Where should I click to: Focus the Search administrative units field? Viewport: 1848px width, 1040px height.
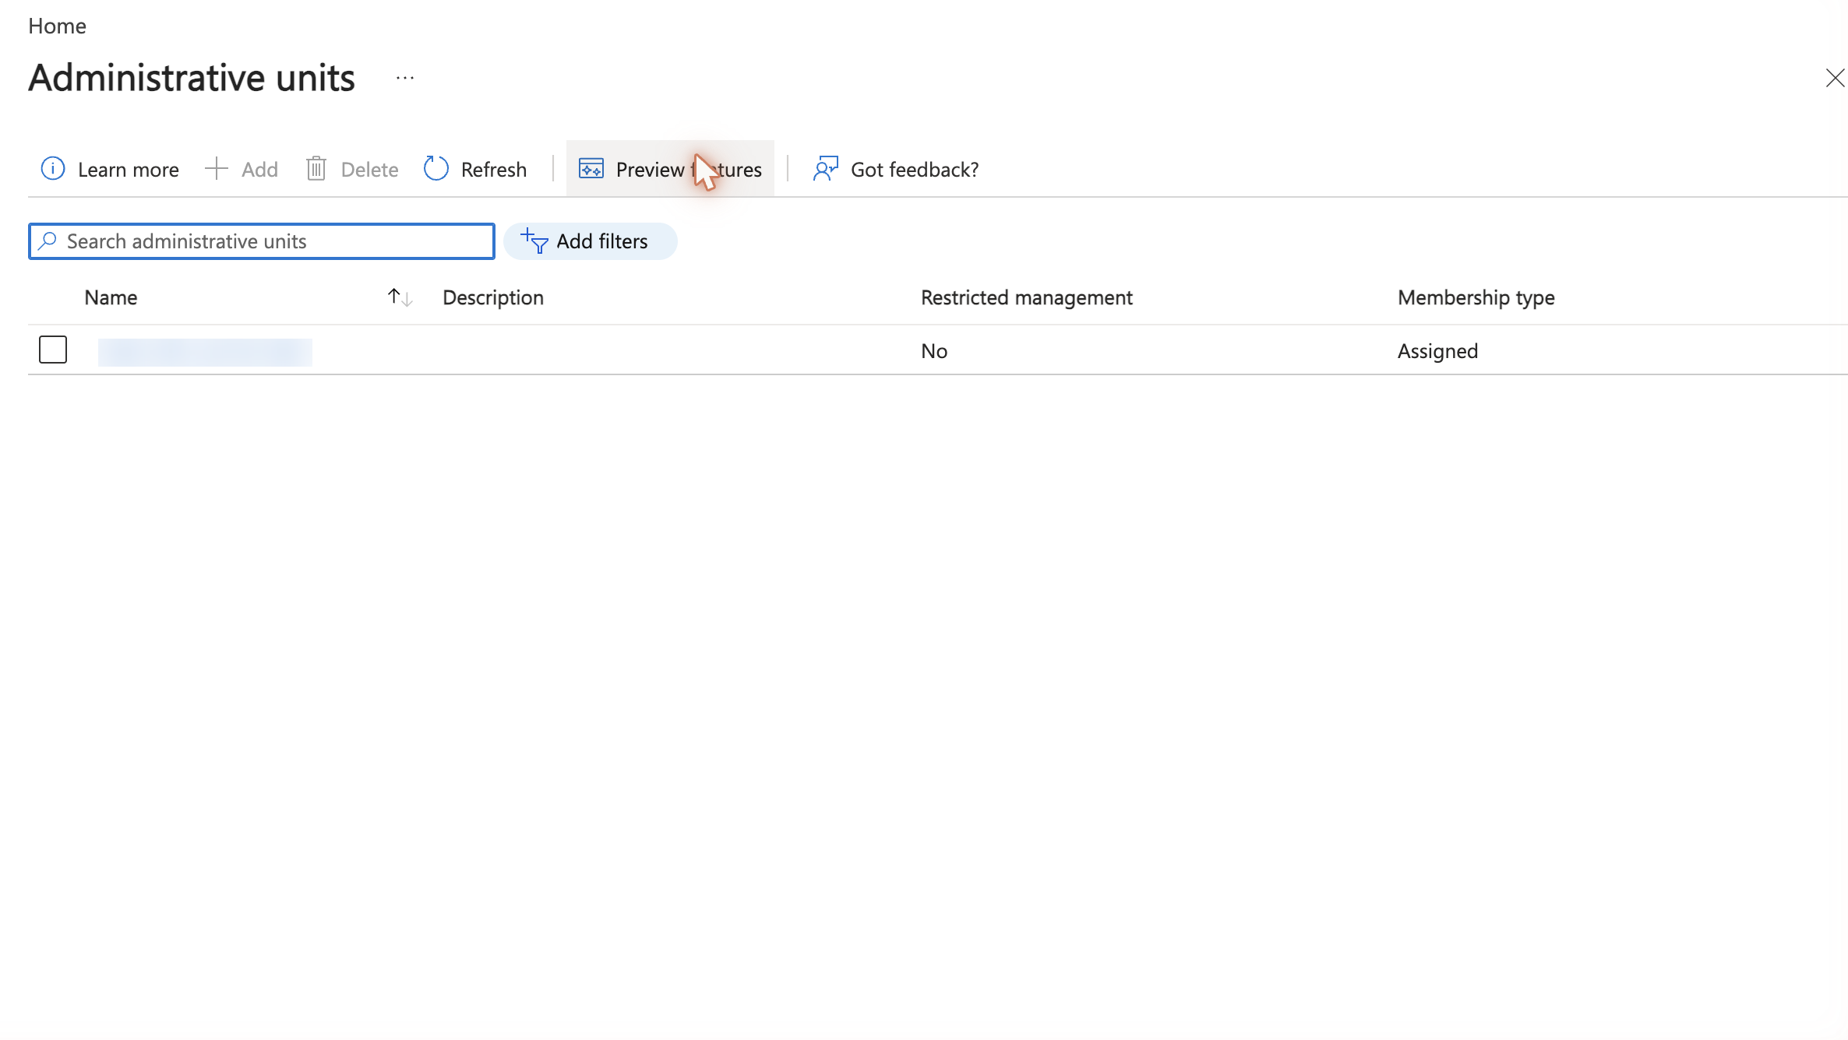click(x=262, y=241)
